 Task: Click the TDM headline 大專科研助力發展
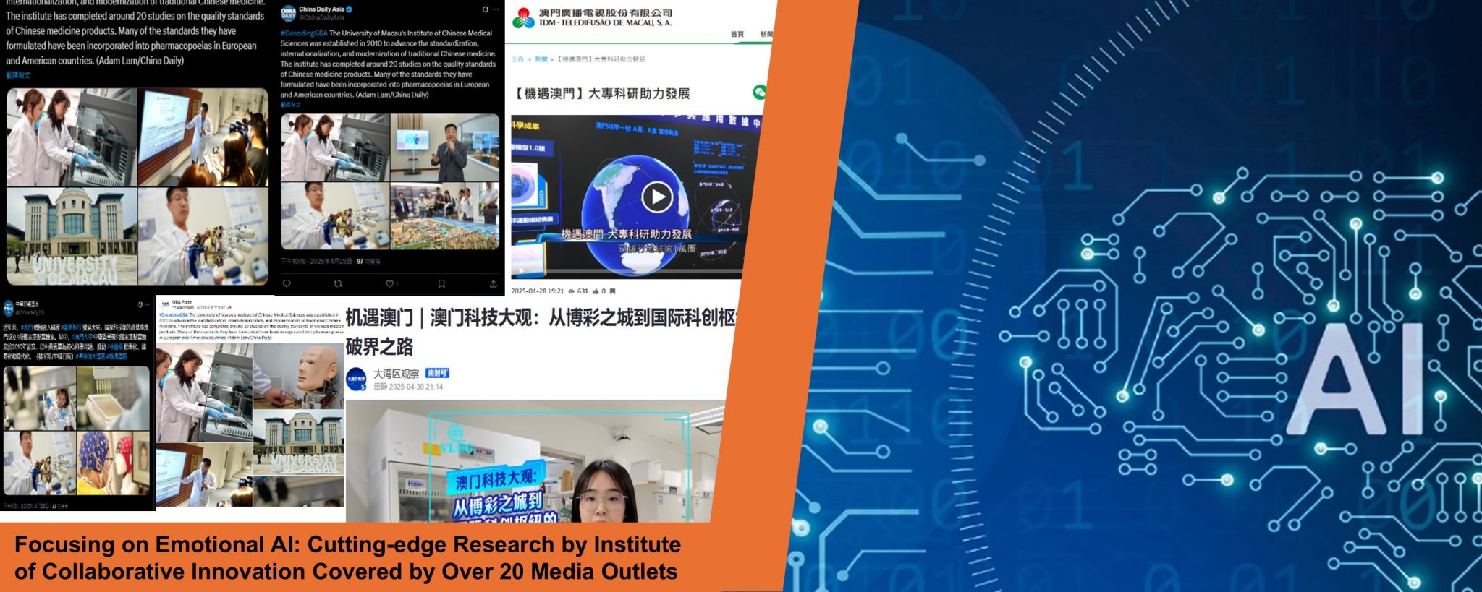pos(602,93)
